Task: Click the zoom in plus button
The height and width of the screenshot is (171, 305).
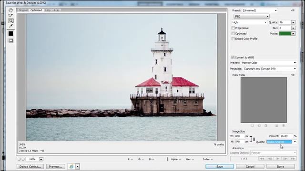Action: point(23,159)
